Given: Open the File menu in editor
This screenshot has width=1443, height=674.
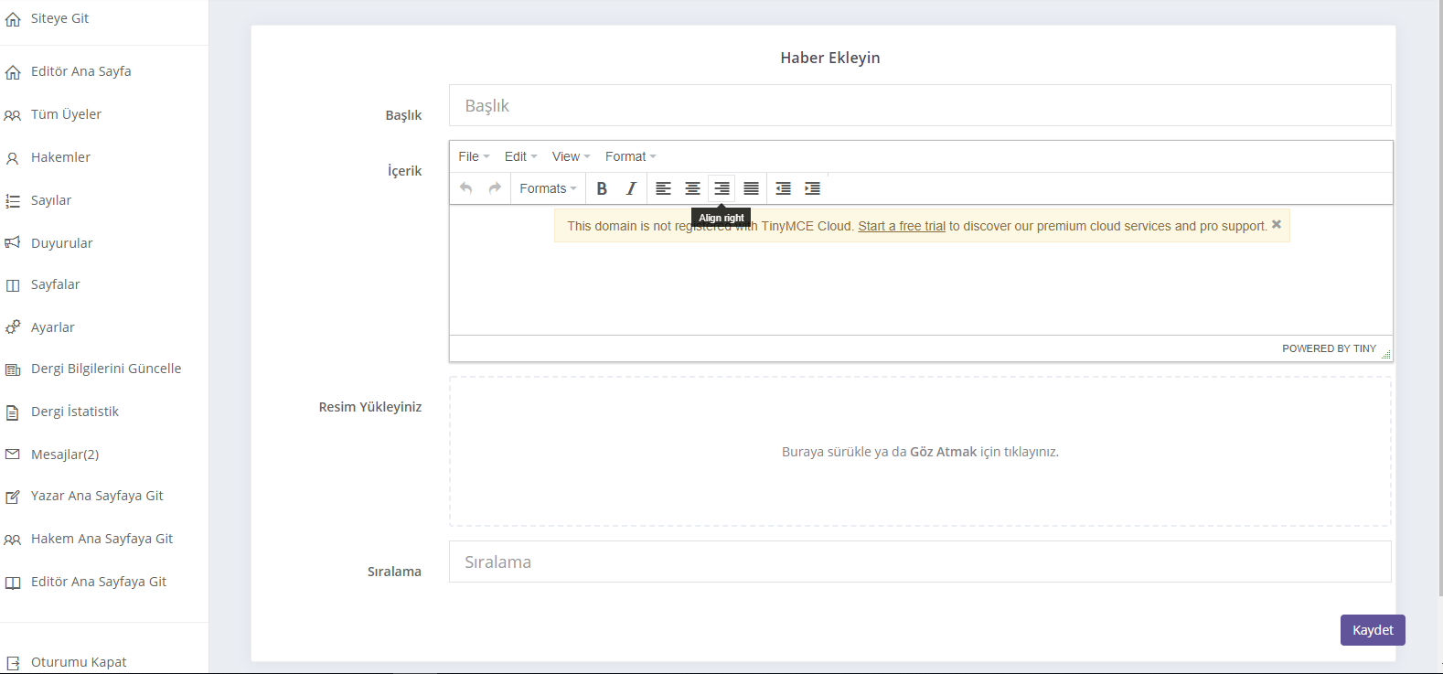Looking at the screenshot, I should (474, 156).
